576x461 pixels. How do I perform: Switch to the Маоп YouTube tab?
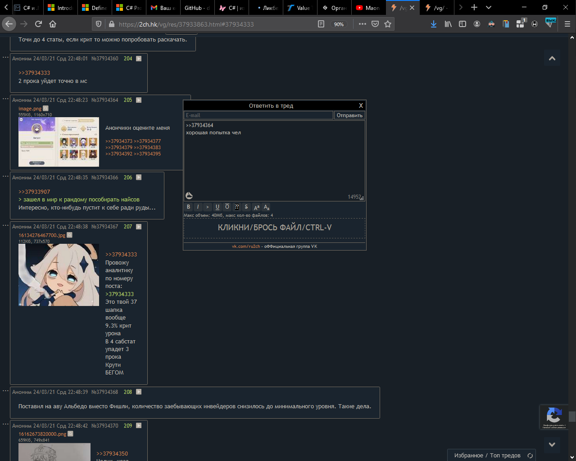click(368, 8)
